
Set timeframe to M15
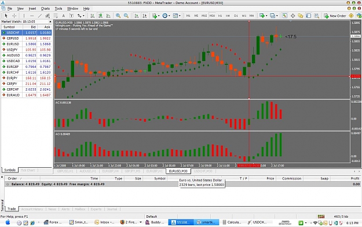pos(204,16)
